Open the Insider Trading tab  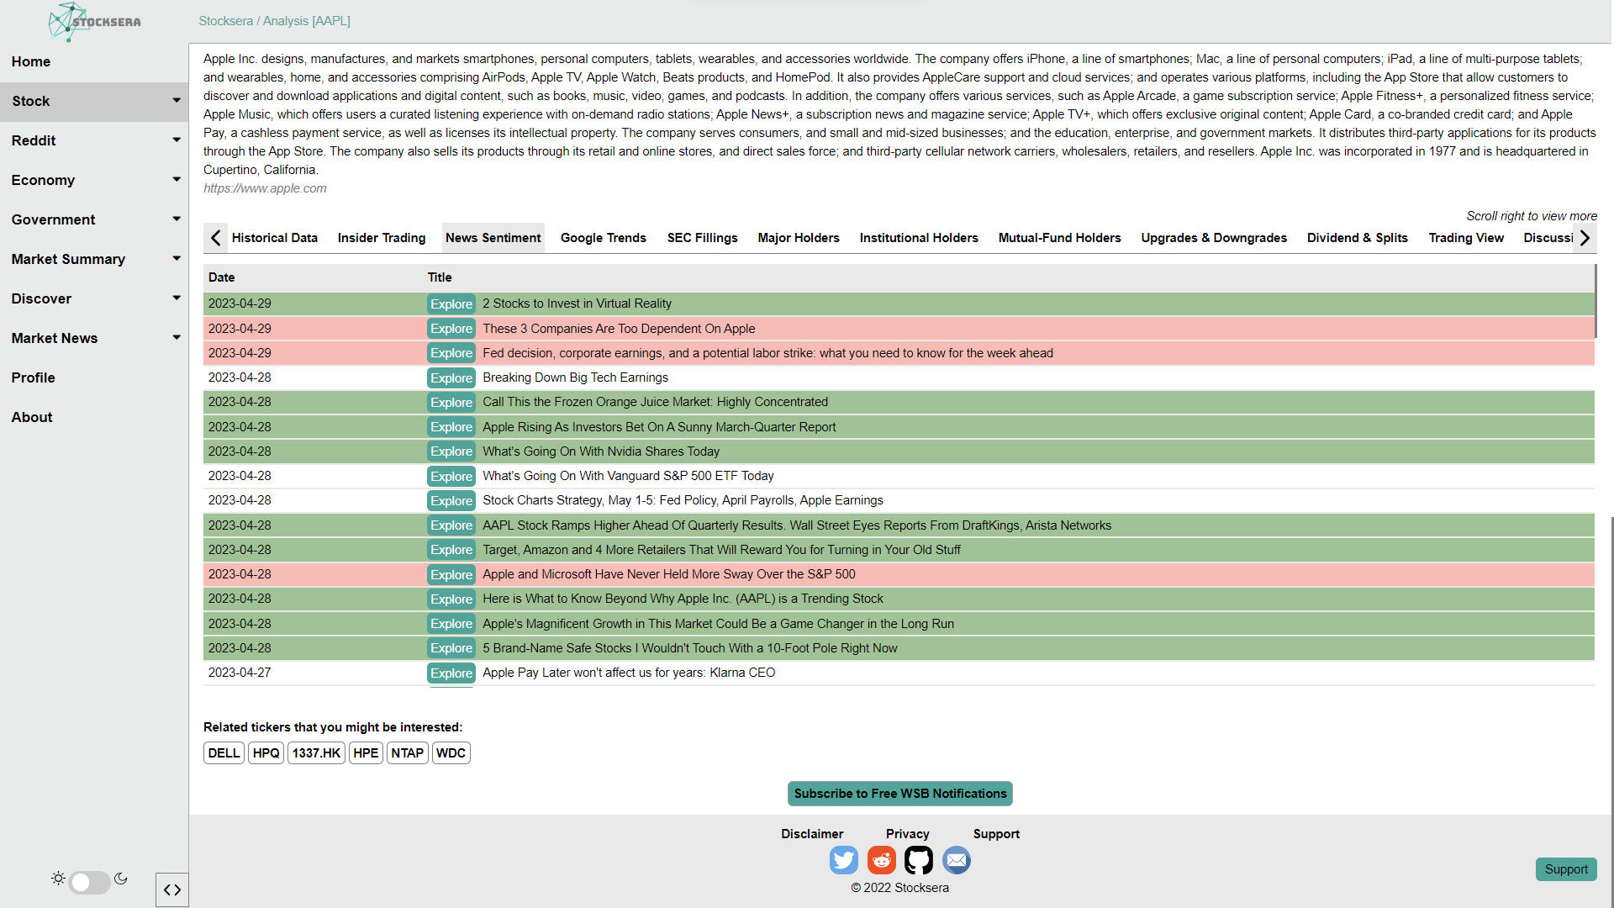click(x=381, y=238)
